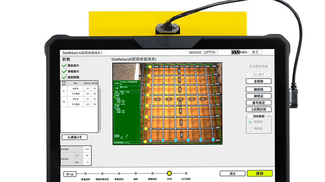Click the -1° horizontal angle value
The width and height of the screenshot is (325, 182).
coord(87,162)
